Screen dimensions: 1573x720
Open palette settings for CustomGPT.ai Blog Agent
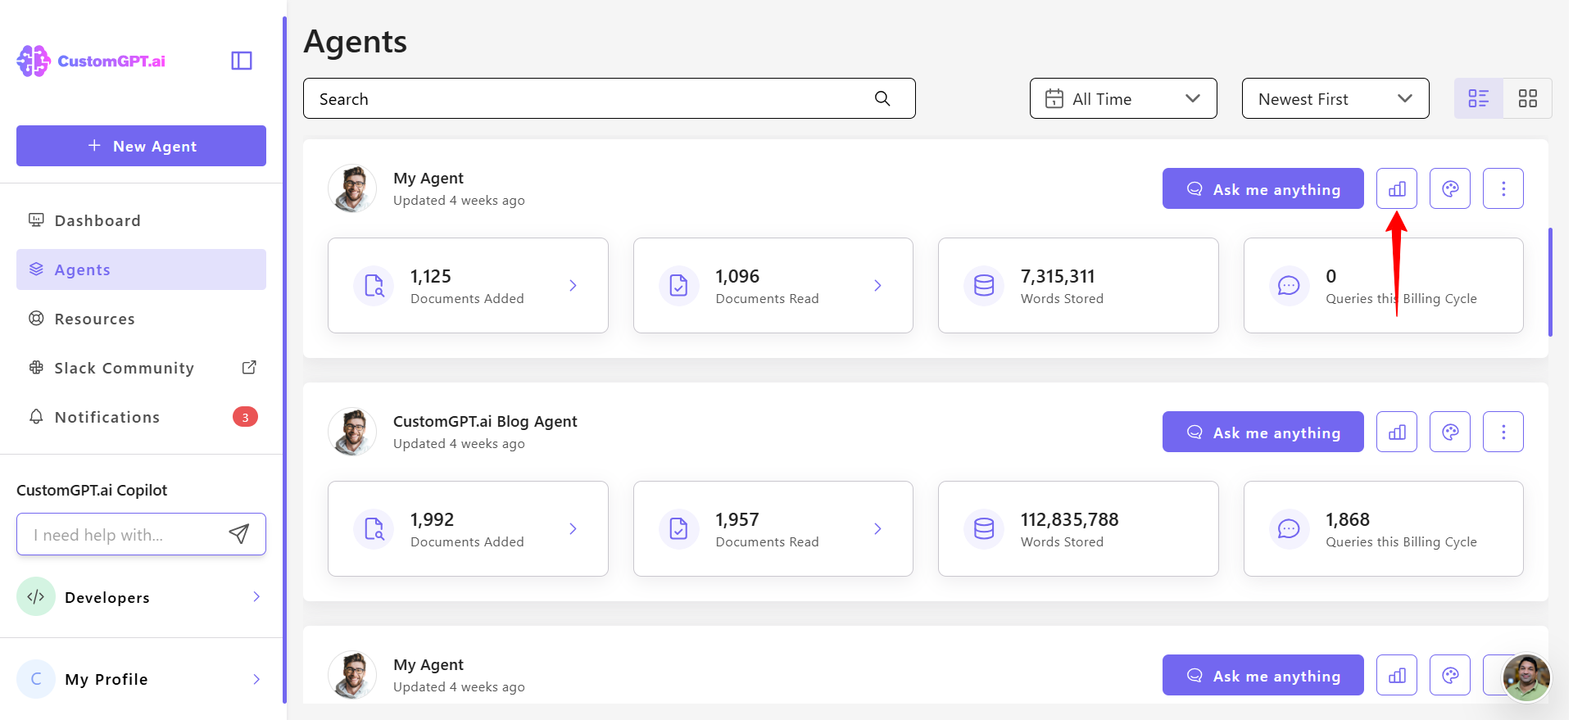pyautogui.click(x=1450, y=432)
